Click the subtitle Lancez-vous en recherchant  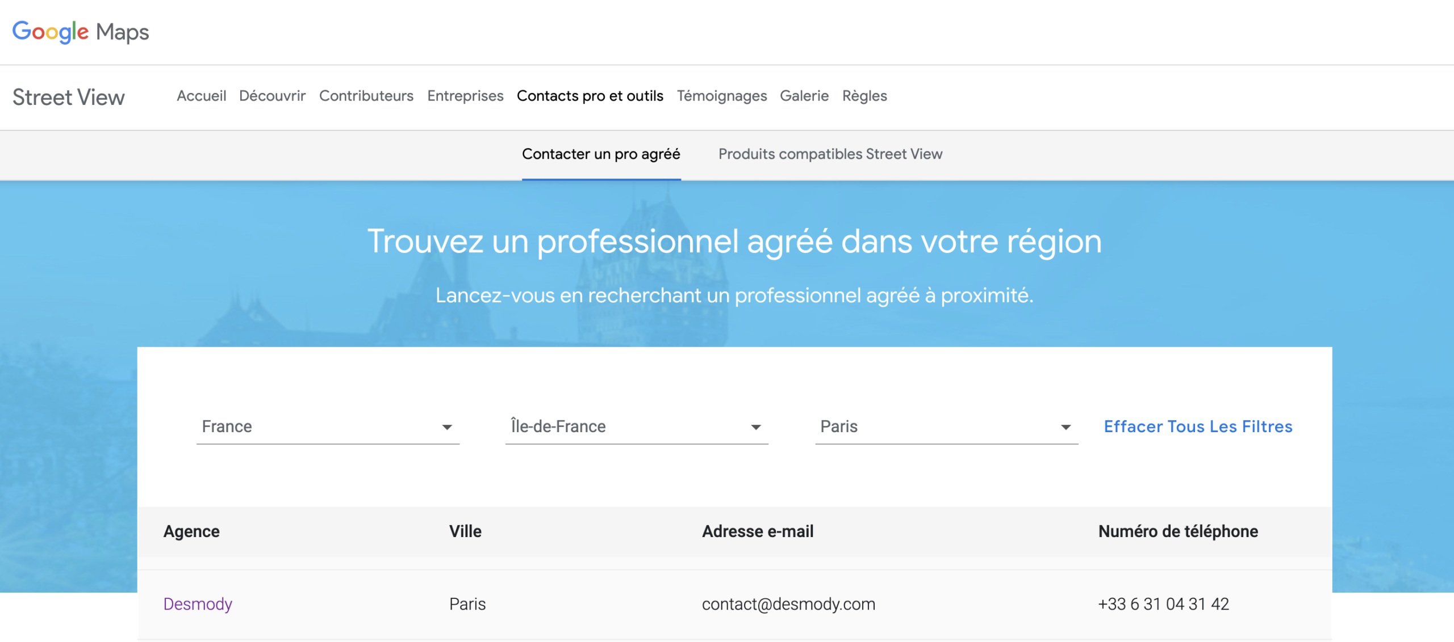pos(734,295)
